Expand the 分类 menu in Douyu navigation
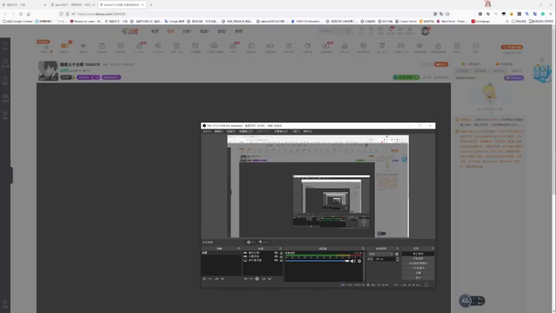 pos(187,31)
